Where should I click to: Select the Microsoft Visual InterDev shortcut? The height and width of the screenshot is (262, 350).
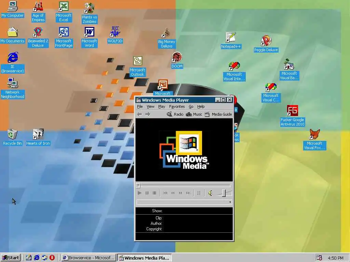click(234, 71)
